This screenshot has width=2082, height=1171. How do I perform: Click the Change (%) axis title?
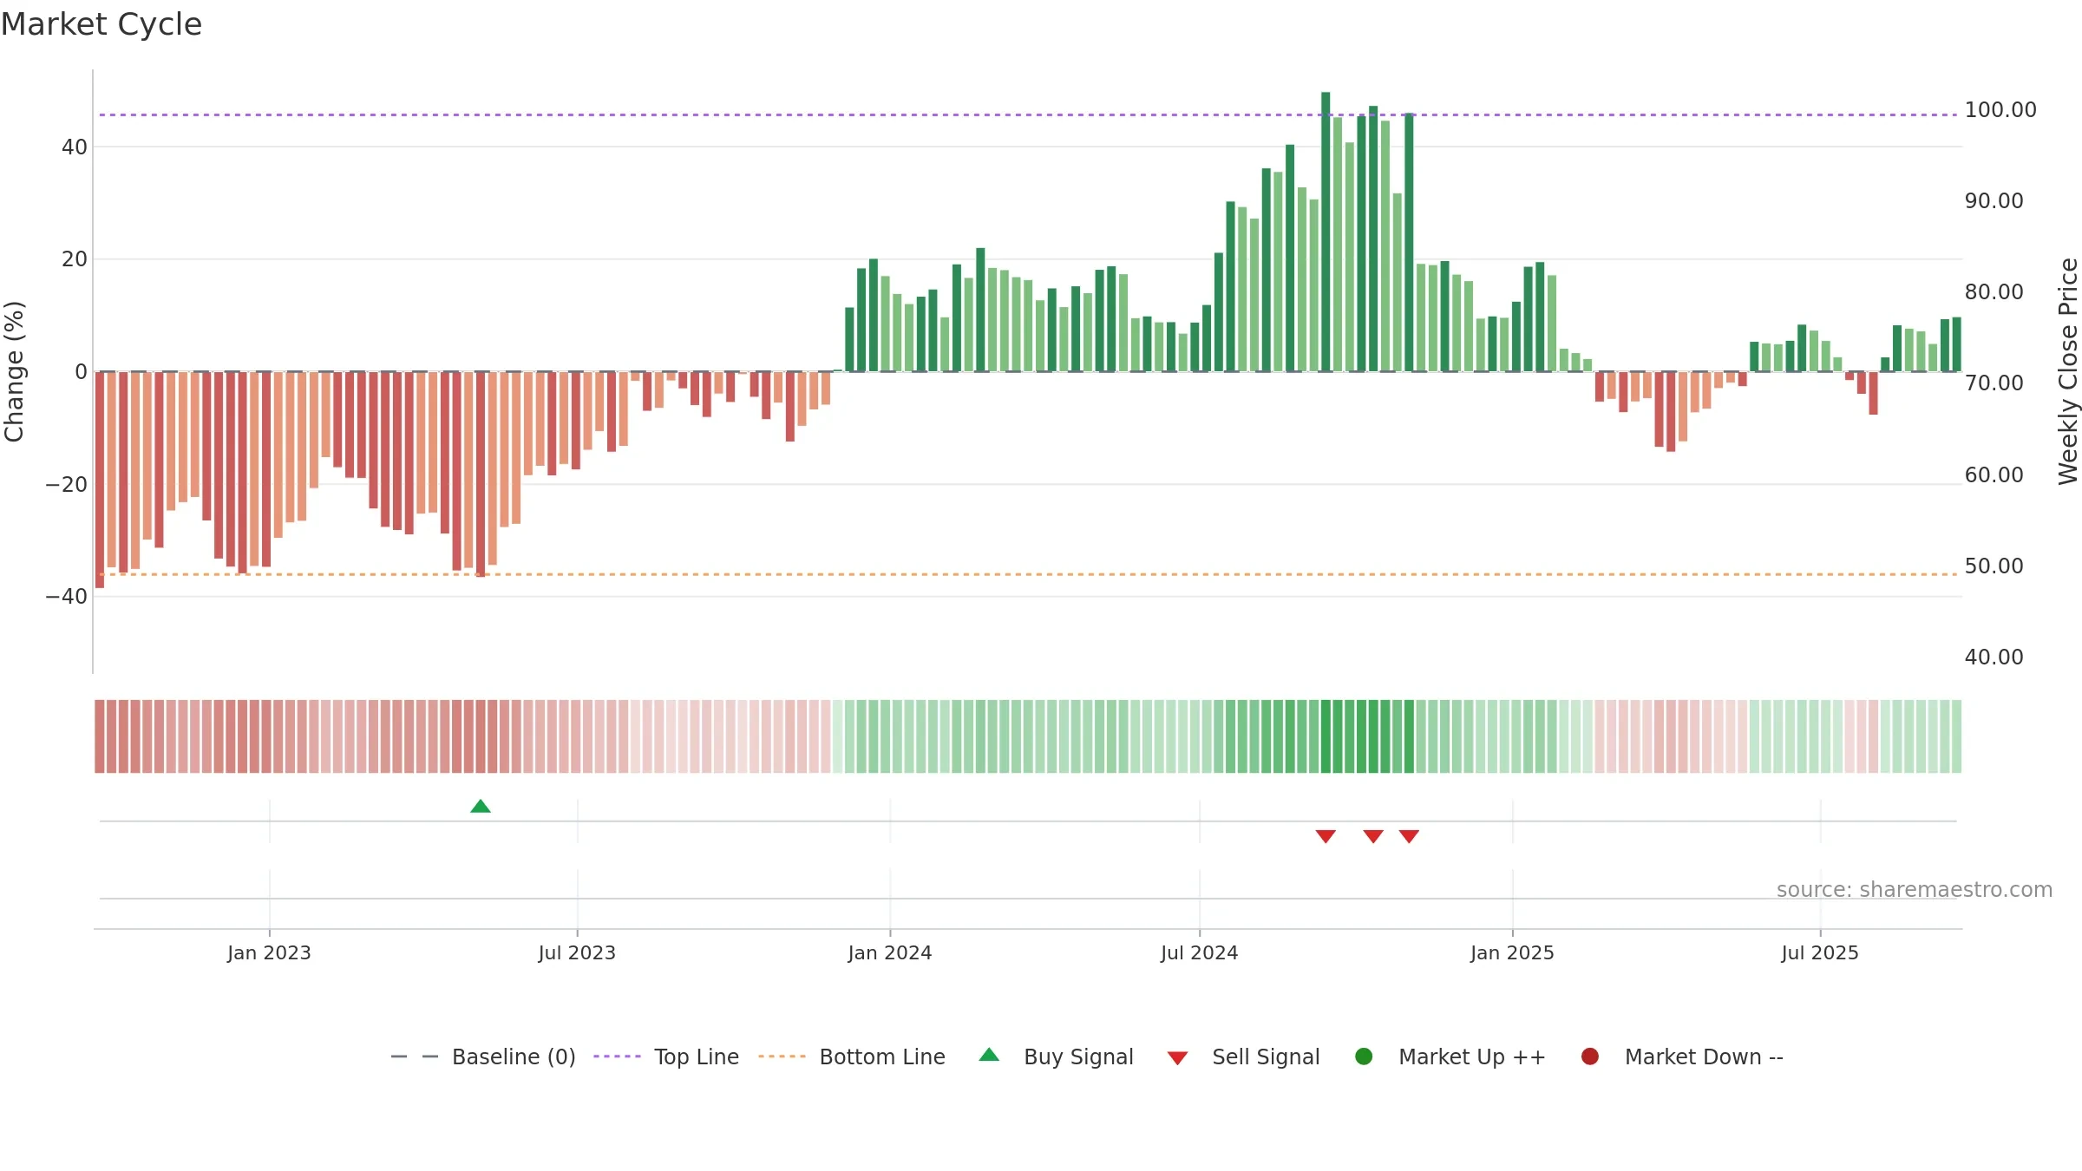point(14,371)
